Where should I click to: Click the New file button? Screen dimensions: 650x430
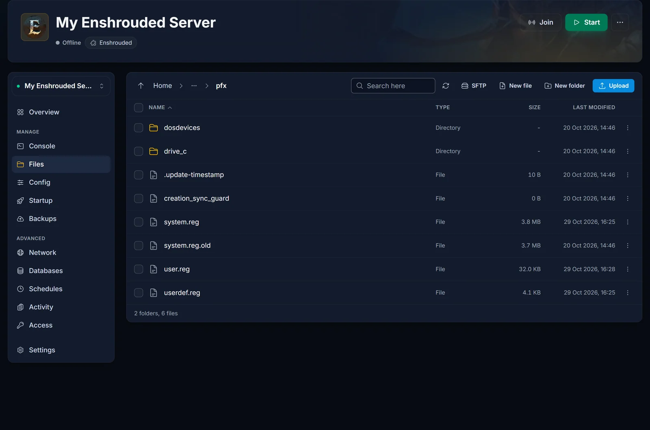[x=516, y=86]
